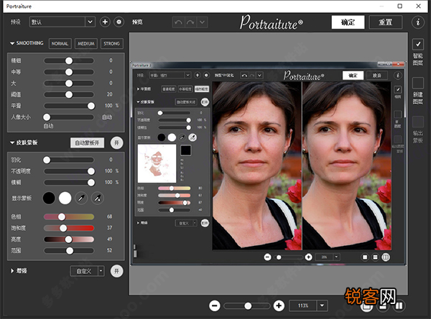
Task: Select the STRONG smoothing preset
Action: (112, 44)
